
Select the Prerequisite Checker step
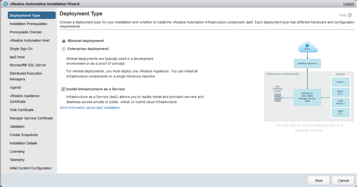26,32
